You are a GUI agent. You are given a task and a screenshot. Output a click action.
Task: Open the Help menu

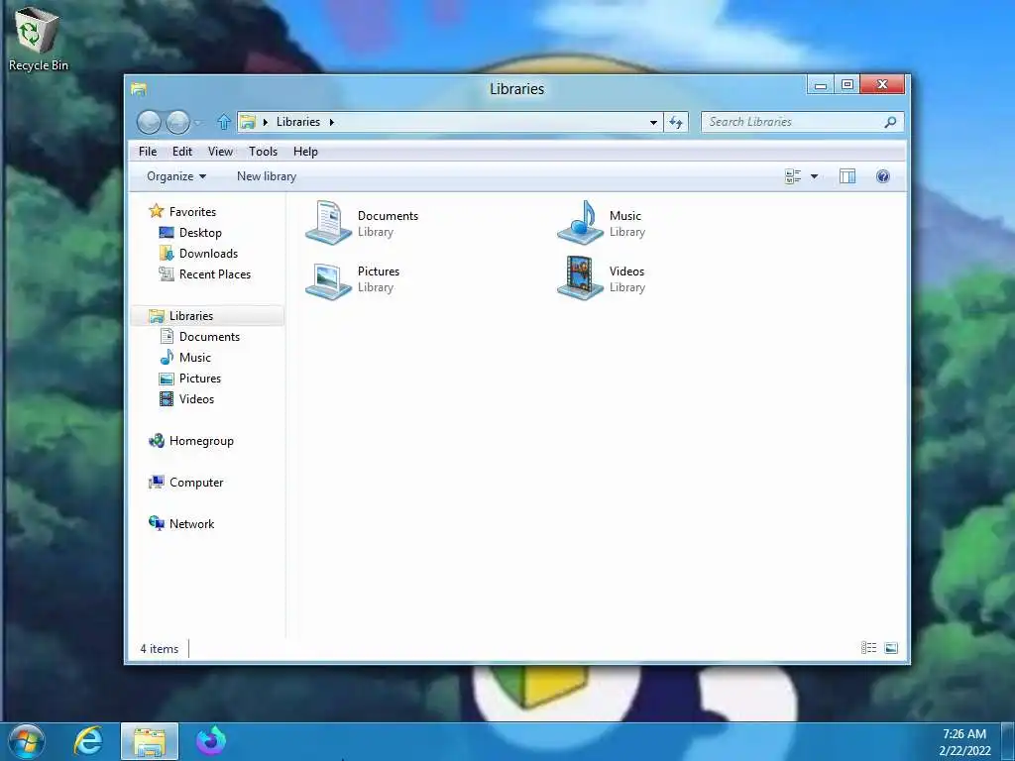pos(305,152)
